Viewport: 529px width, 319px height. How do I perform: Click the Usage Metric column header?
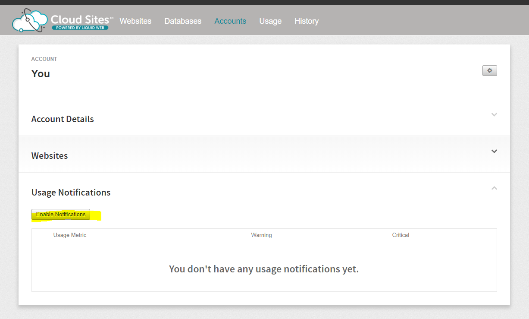[x=70, y=235]
